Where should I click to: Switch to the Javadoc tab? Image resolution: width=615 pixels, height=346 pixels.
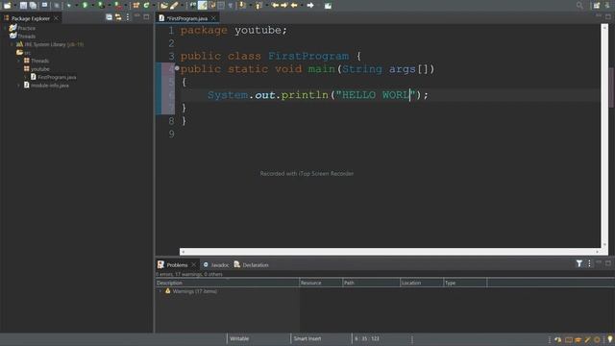216,265
